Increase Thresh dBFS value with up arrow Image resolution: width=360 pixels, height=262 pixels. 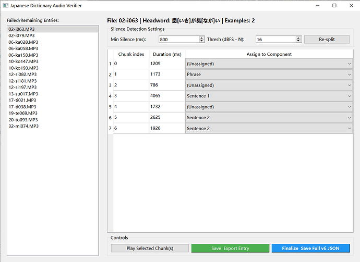point(298,38)
